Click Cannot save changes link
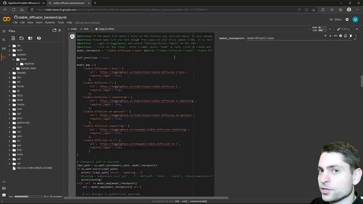363x204 pixels. [87, 23]
